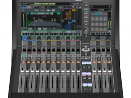131x98 pixels.
Task: Tap the mixer icon on the utility screen
Action: [x=92, y=7]
